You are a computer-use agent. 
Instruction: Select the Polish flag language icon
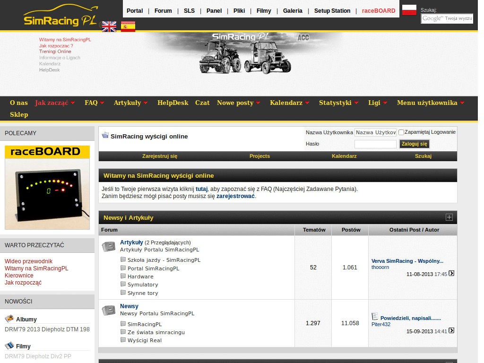pyautogui.click(x=409, y=10)
